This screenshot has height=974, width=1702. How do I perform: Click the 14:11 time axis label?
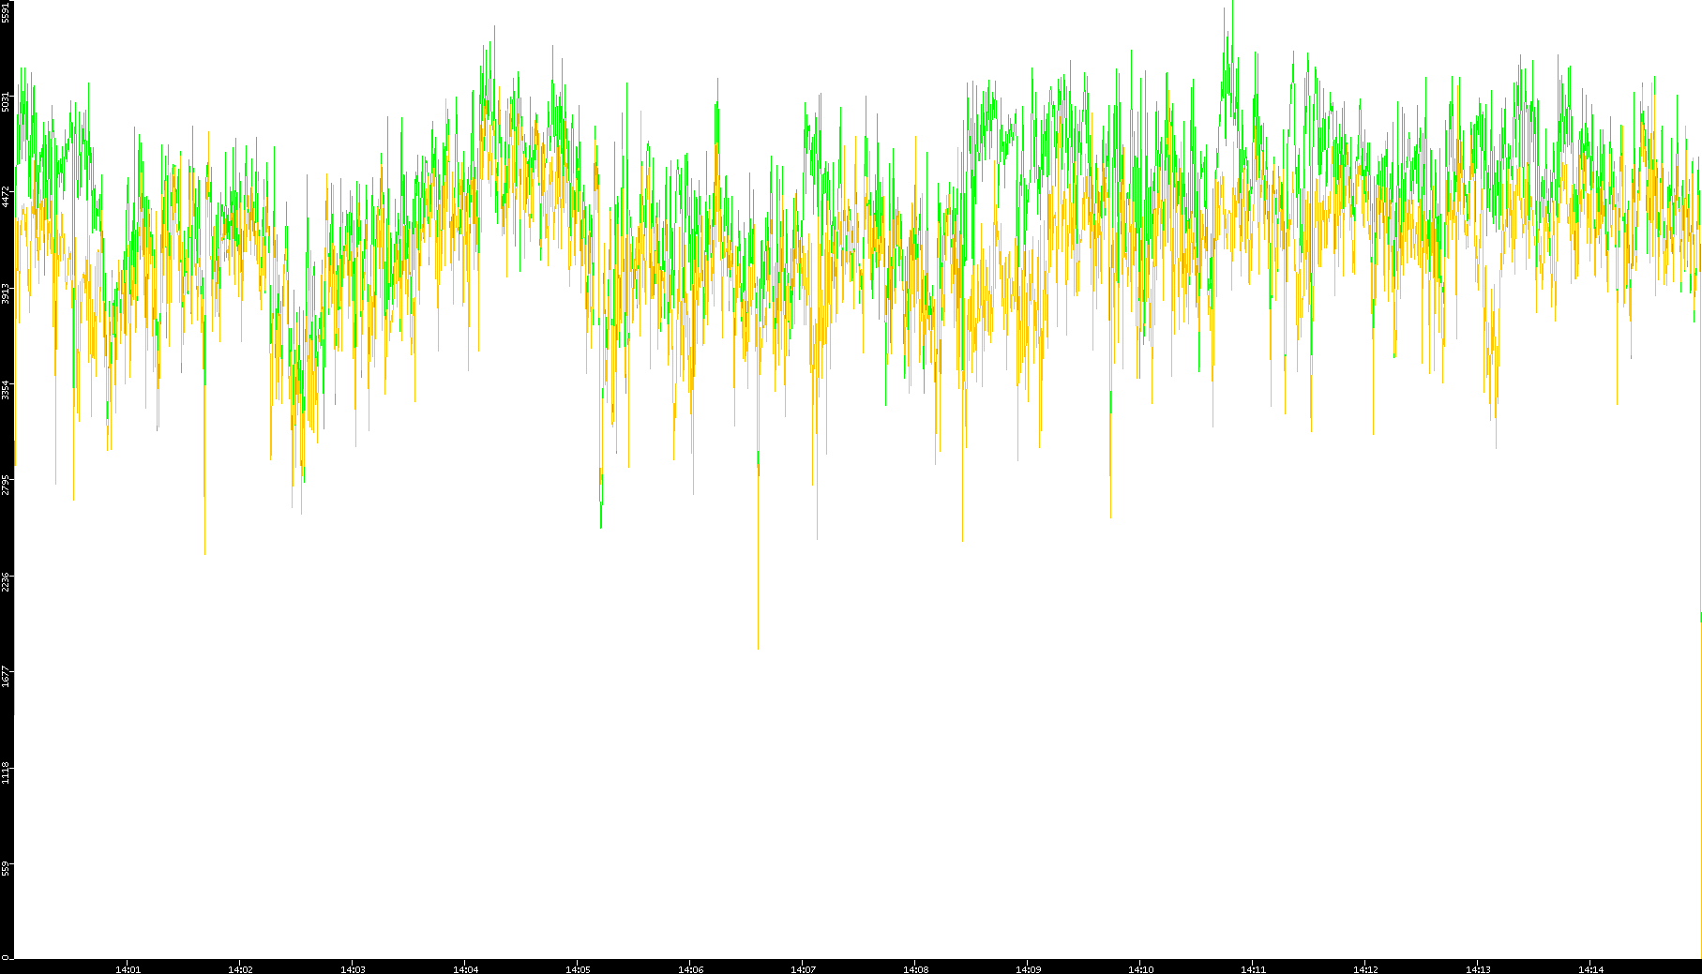click(x=1253, y=969)
